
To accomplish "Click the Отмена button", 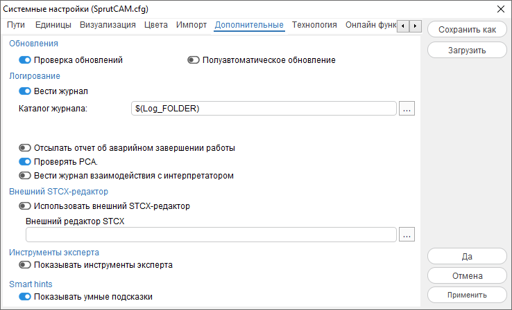I will click(468, 276).
